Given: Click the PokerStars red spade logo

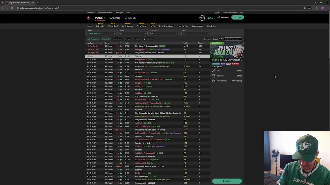Looking at the screenshot, I should [x=88, y=18].
